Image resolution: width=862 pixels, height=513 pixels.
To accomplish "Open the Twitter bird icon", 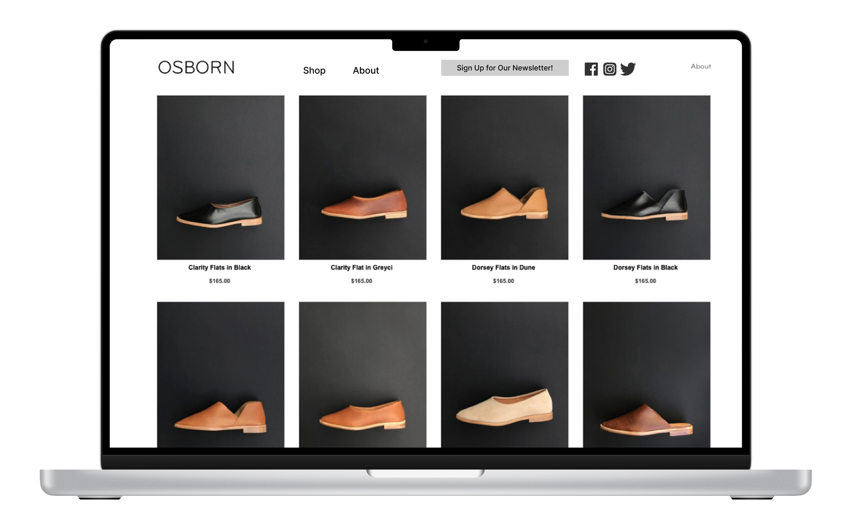I will pyautogui.click(x=628, y=69).
